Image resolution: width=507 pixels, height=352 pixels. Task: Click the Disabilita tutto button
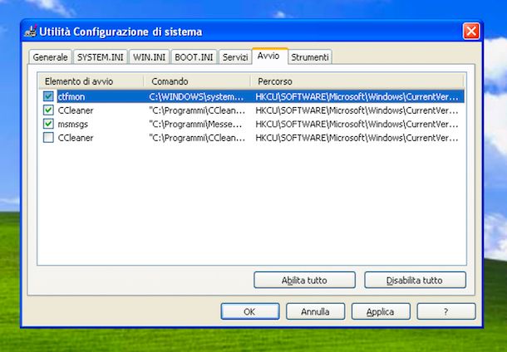pos(415,280)
